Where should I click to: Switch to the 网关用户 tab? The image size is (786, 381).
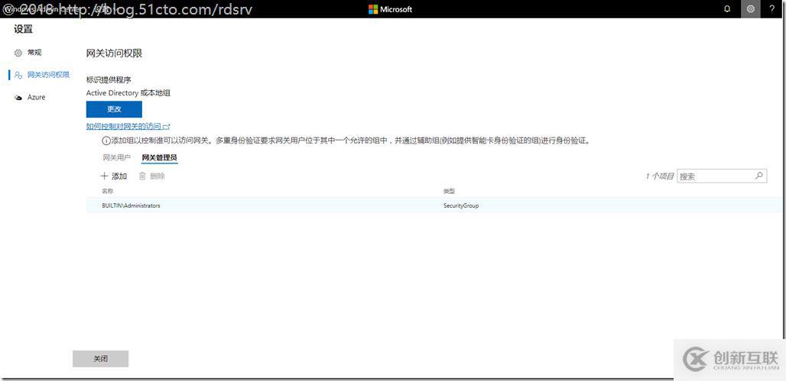(117, 158)
